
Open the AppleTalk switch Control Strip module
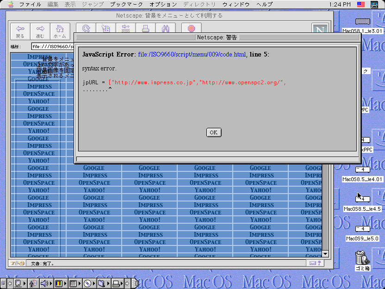point(20,283)
